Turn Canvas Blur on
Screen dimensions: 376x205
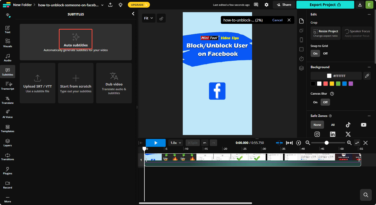tap(315, 102)
